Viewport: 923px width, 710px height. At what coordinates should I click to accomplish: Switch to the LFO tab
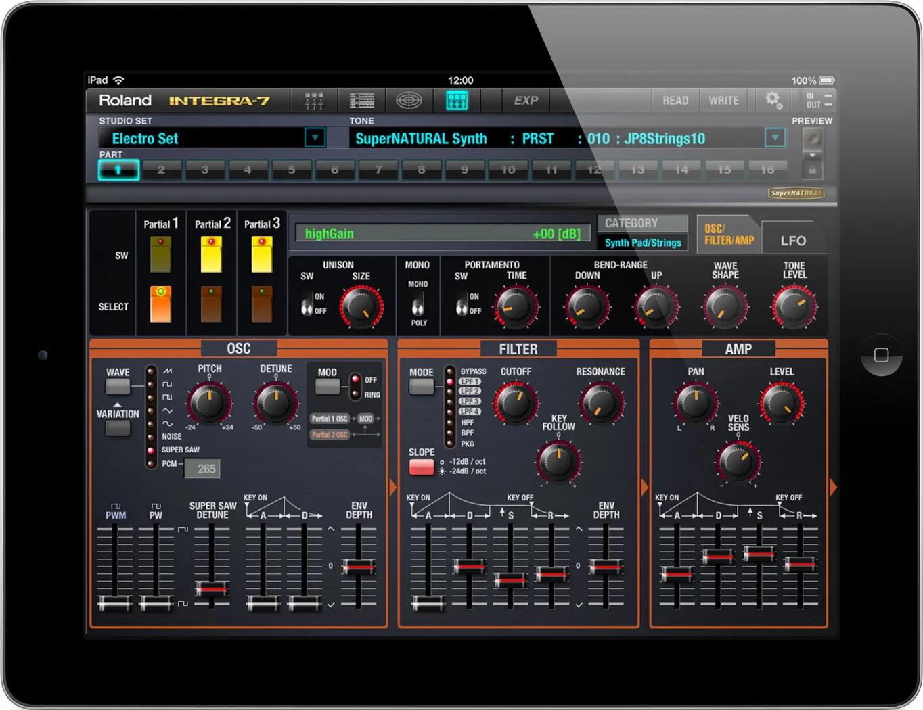793,241
